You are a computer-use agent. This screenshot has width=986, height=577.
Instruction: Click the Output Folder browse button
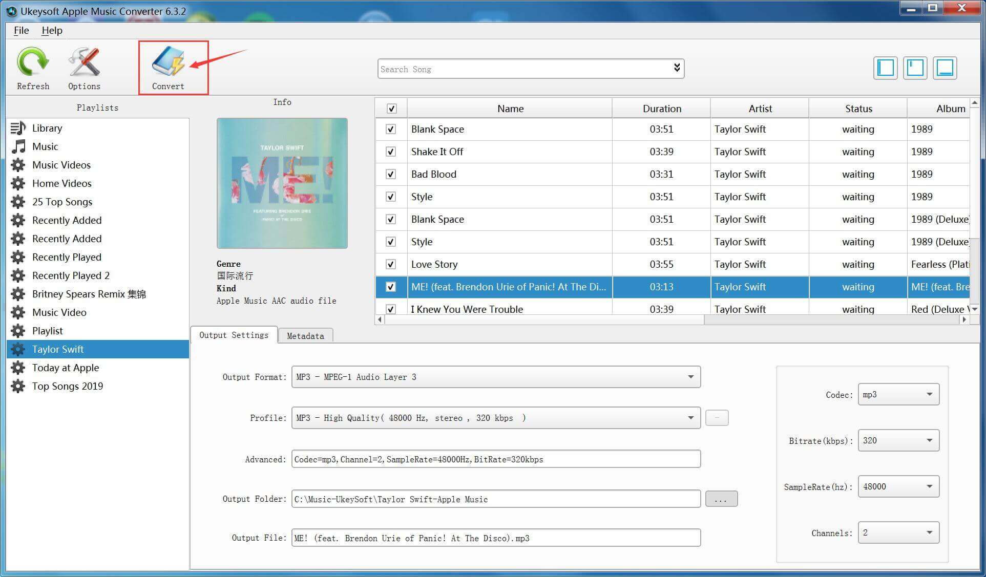click(x=720, y=499)
